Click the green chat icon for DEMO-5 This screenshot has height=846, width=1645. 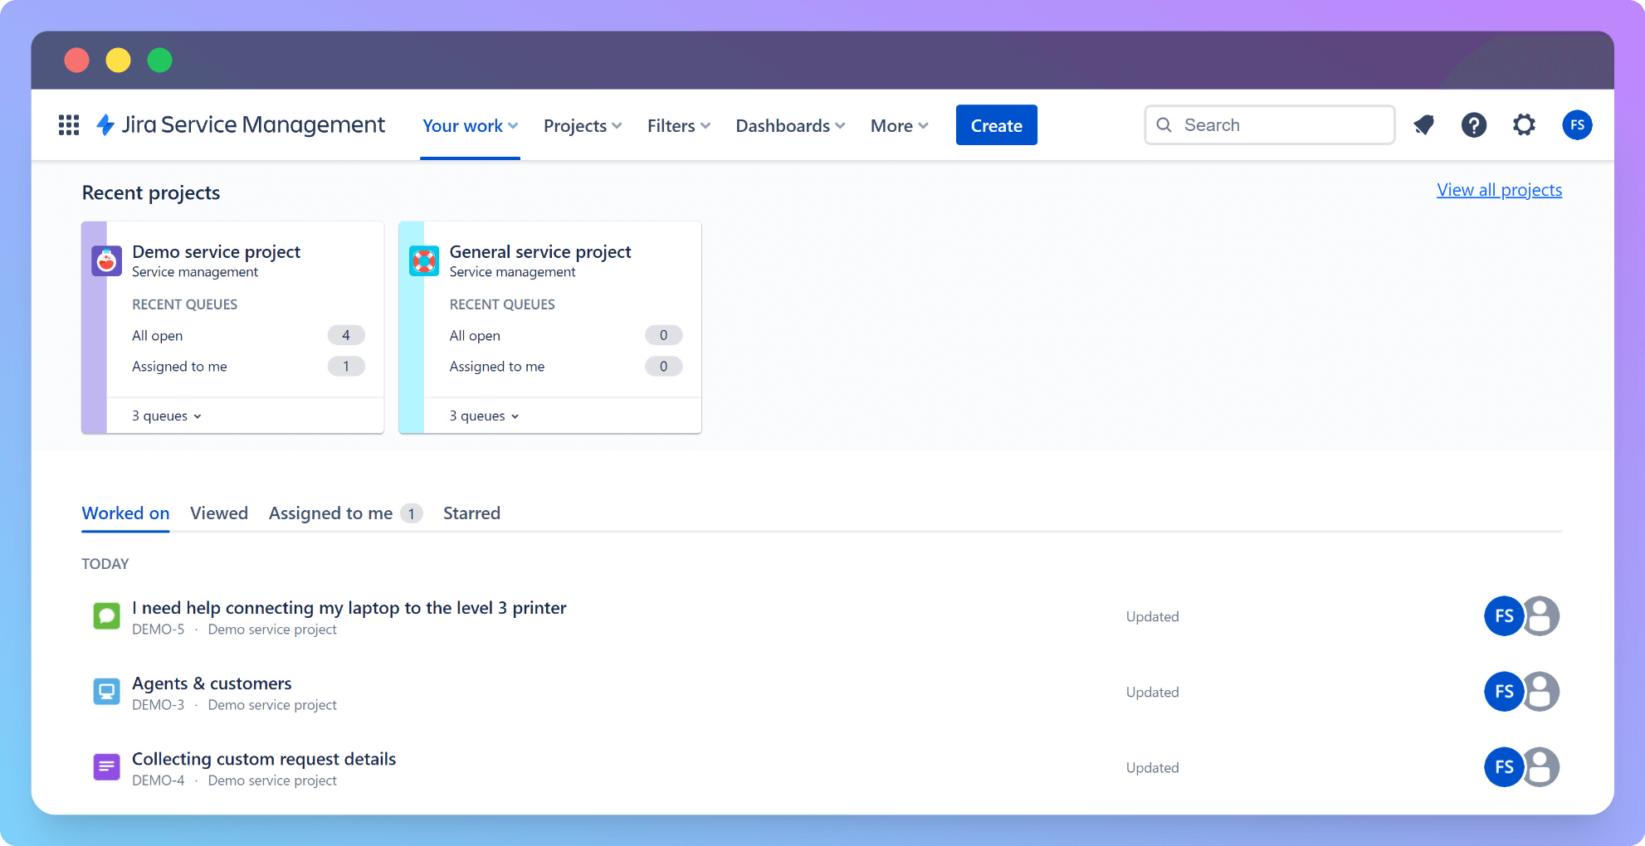(x=106, y=616)
